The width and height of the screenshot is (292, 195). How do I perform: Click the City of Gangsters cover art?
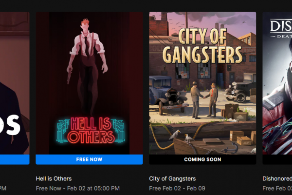(202, 83)
